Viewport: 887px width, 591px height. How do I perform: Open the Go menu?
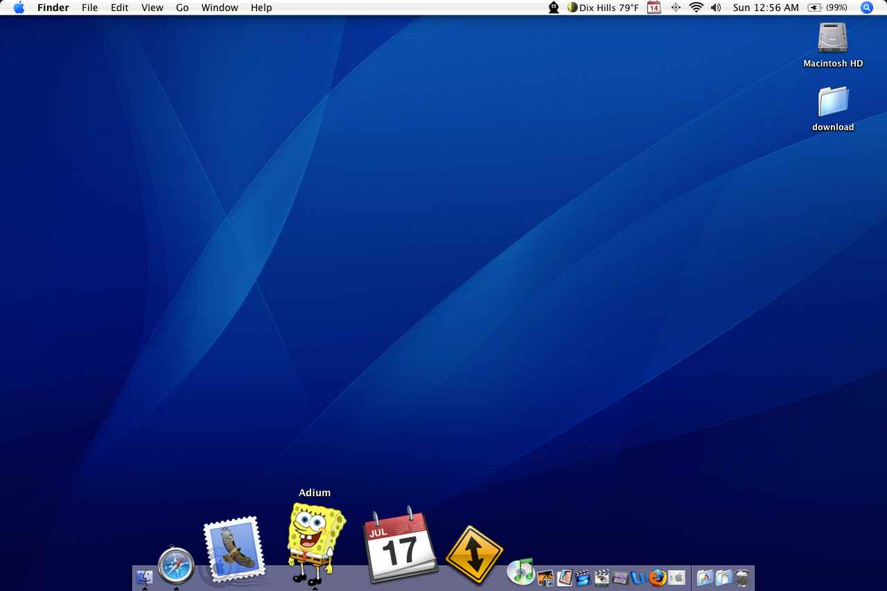point(182,8)
